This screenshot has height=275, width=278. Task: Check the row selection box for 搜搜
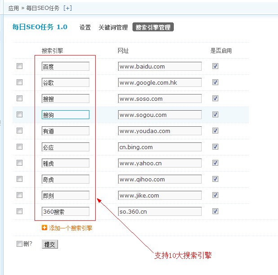(x=19, y=99)
